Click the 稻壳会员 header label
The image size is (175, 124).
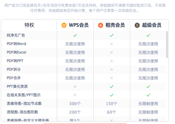click(115, 25)
